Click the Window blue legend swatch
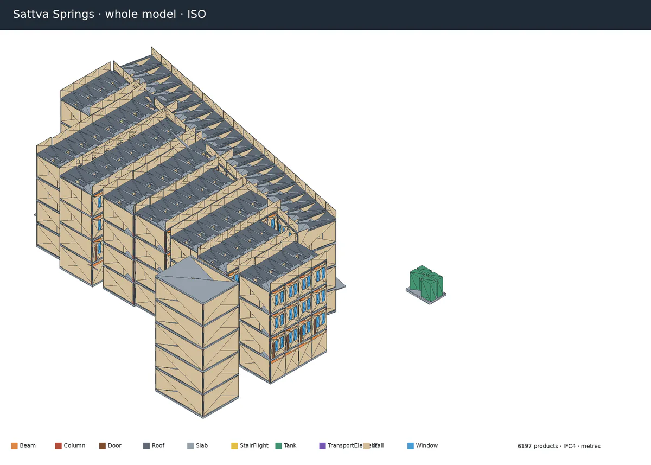Screen dimensions: 651x465 coord(411,446)
